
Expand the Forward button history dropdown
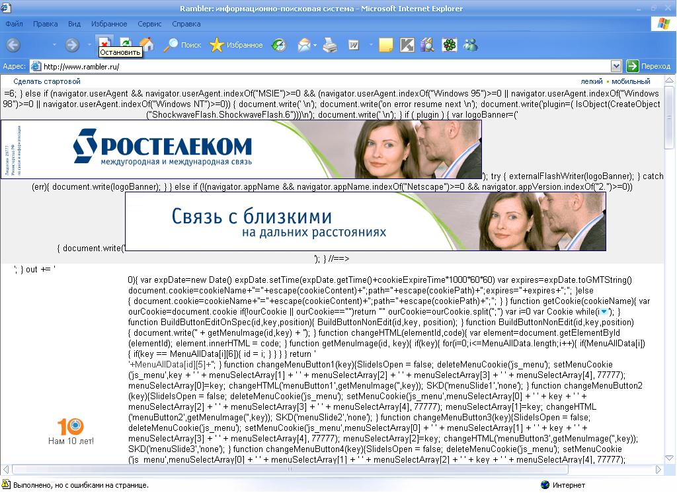[x=89, y=45]
